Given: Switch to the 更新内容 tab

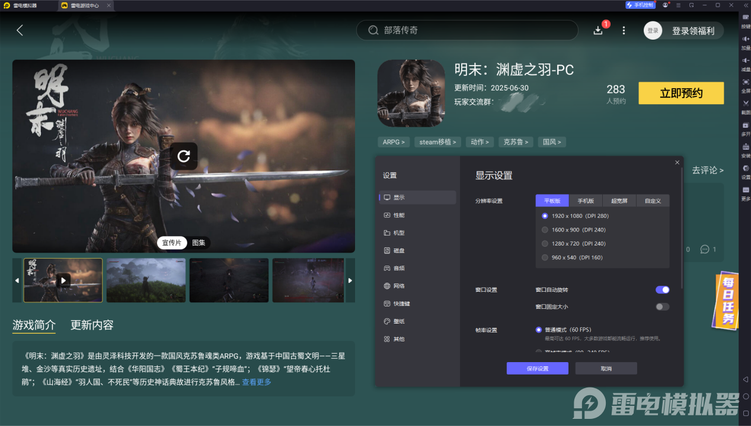Looking at the screenshot, I should 92,325.
